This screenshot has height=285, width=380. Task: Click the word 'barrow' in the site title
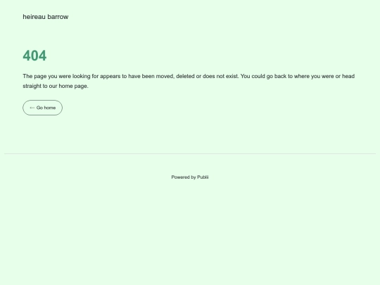pyautogui.click(x=58, y=17)
